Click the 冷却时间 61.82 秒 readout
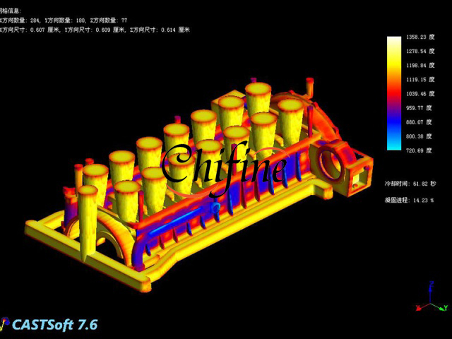 coord(410,183)
